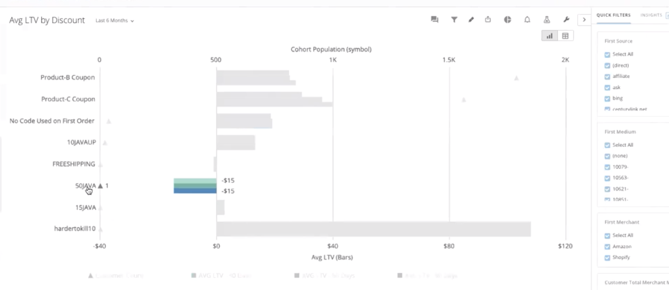The height and width of the screenshot is (290, 669).
Task: Collapse the side panel with chevron arrow
Action: 584,20
